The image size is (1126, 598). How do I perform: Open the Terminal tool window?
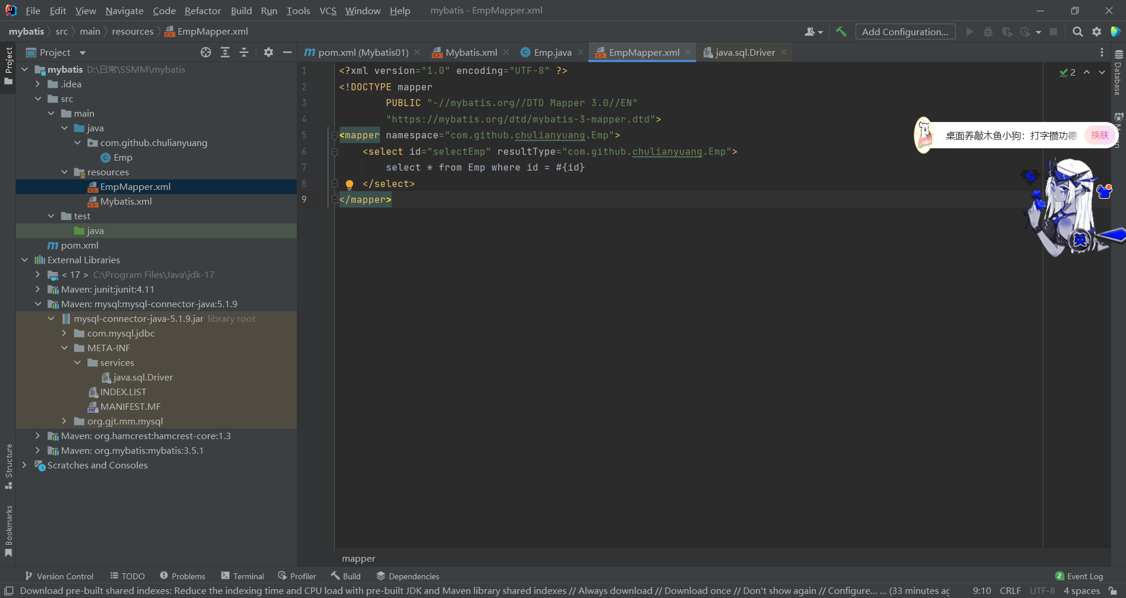click(242, 576)
